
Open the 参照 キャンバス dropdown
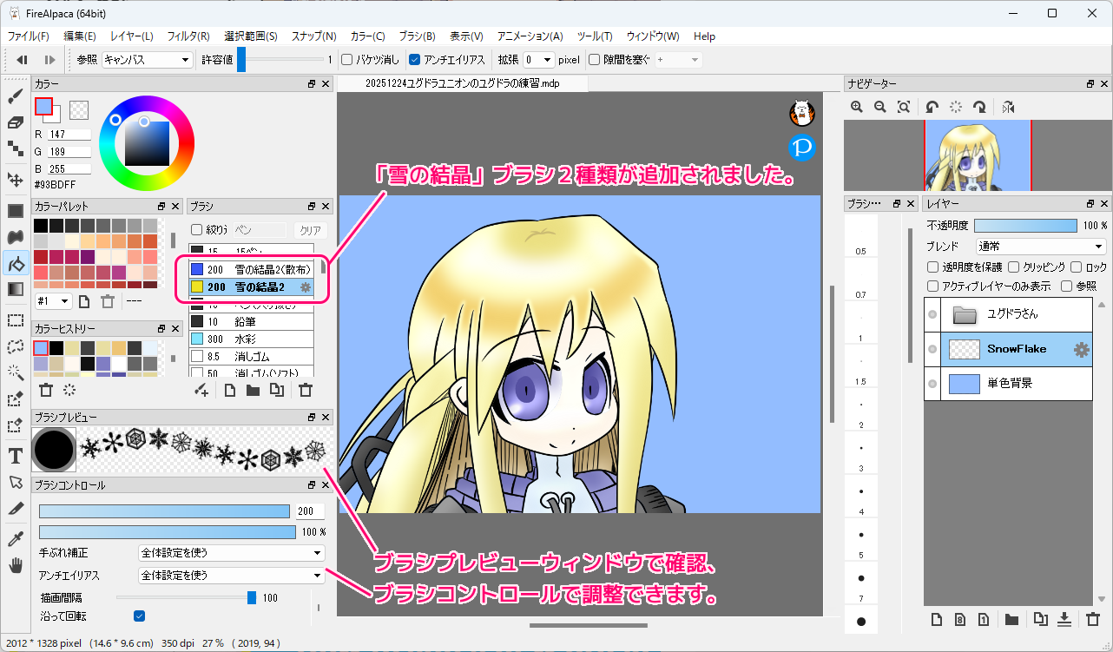click(x=147, y=60)
